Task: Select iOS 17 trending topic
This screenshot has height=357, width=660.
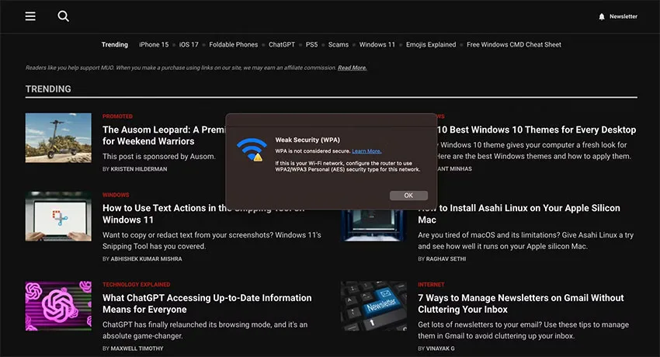Action: [189, 44]
